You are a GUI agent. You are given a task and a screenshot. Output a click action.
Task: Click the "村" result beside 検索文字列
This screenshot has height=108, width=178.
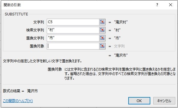[x=117, y=30]
